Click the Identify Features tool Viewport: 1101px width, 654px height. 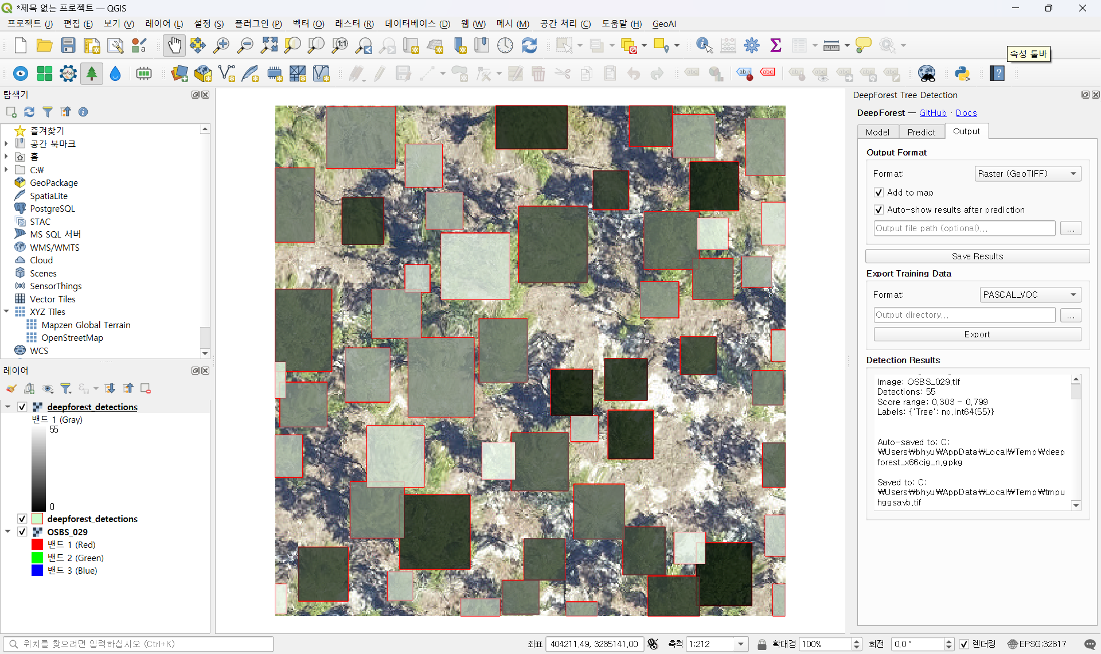(704, 45)
